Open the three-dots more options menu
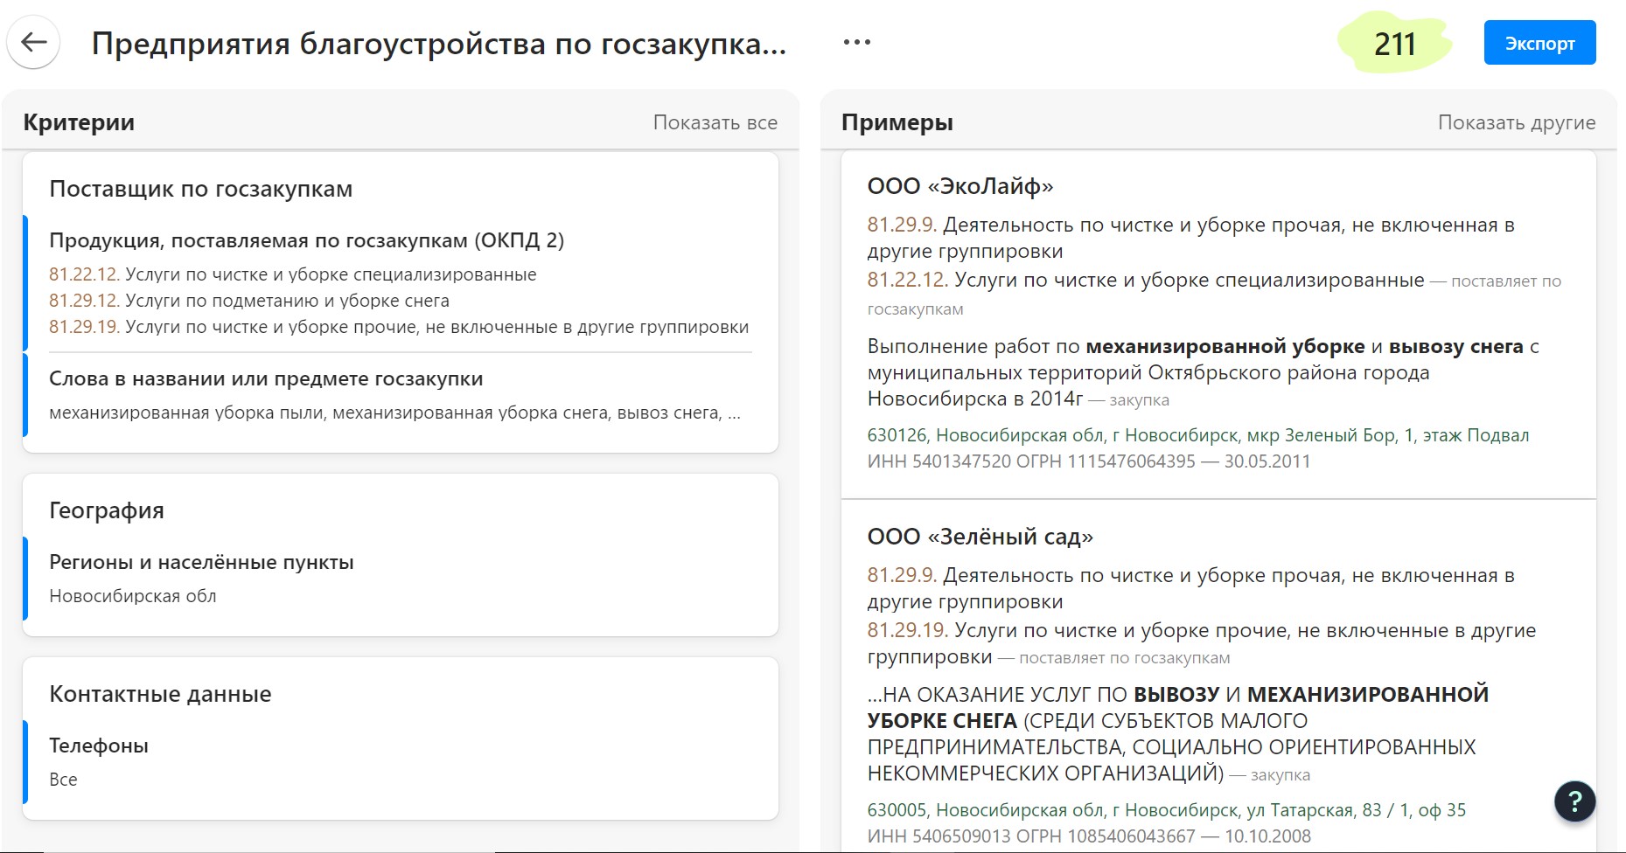 coord(856,43)
